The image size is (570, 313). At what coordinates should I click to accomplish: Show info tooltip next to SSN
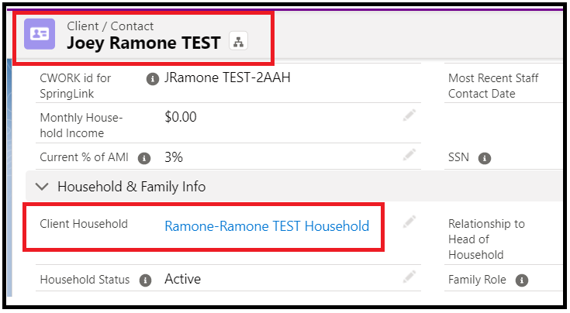[x=484, y=158]
